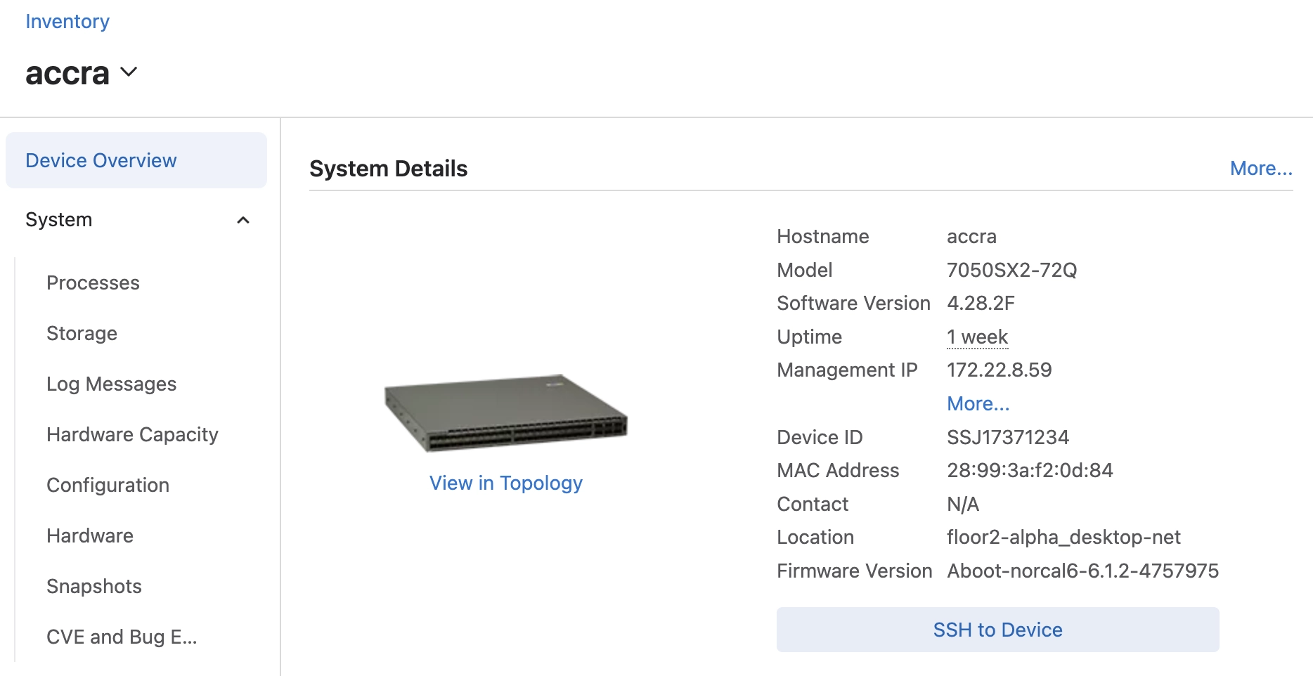This screenshot has height=676, width=1313.
Task: Select Device Overview in the sidebar
Action: click(x=101, y=161)
